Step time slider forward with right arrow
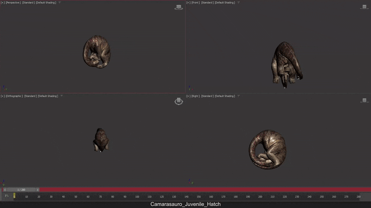 coord(38,190)
